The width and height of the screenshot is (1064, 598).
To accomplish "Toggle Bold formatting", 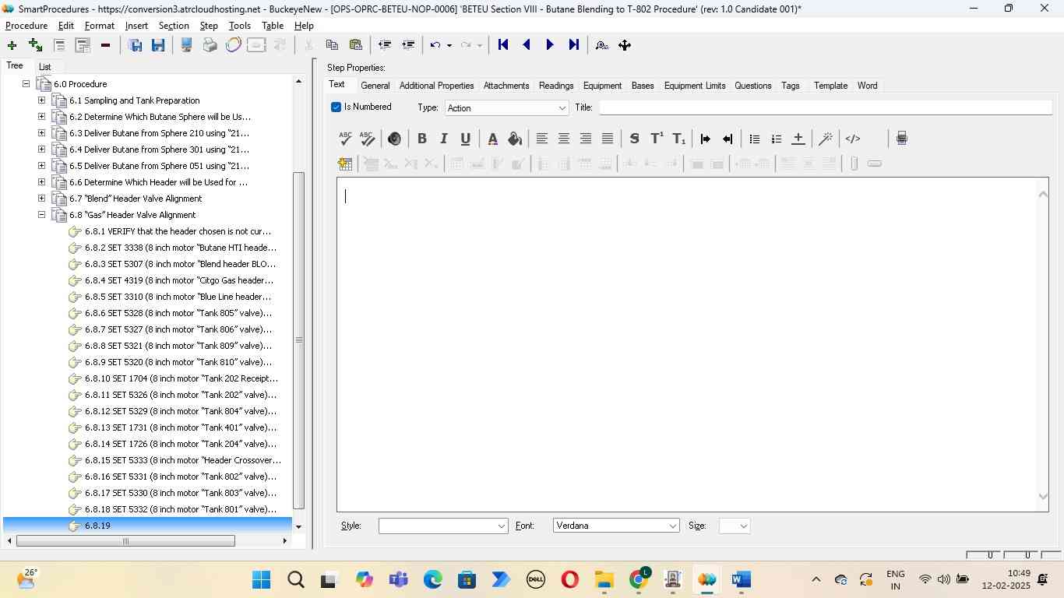I will point(421,139).
